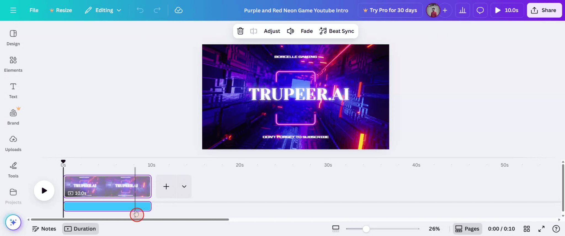Open the Resize option

[61, 10]
